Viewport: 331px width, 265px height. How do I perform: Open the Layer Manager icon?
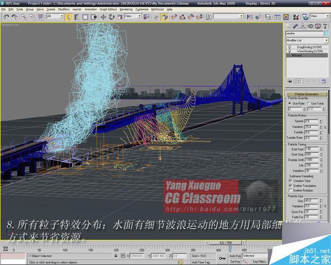[268, 17]
